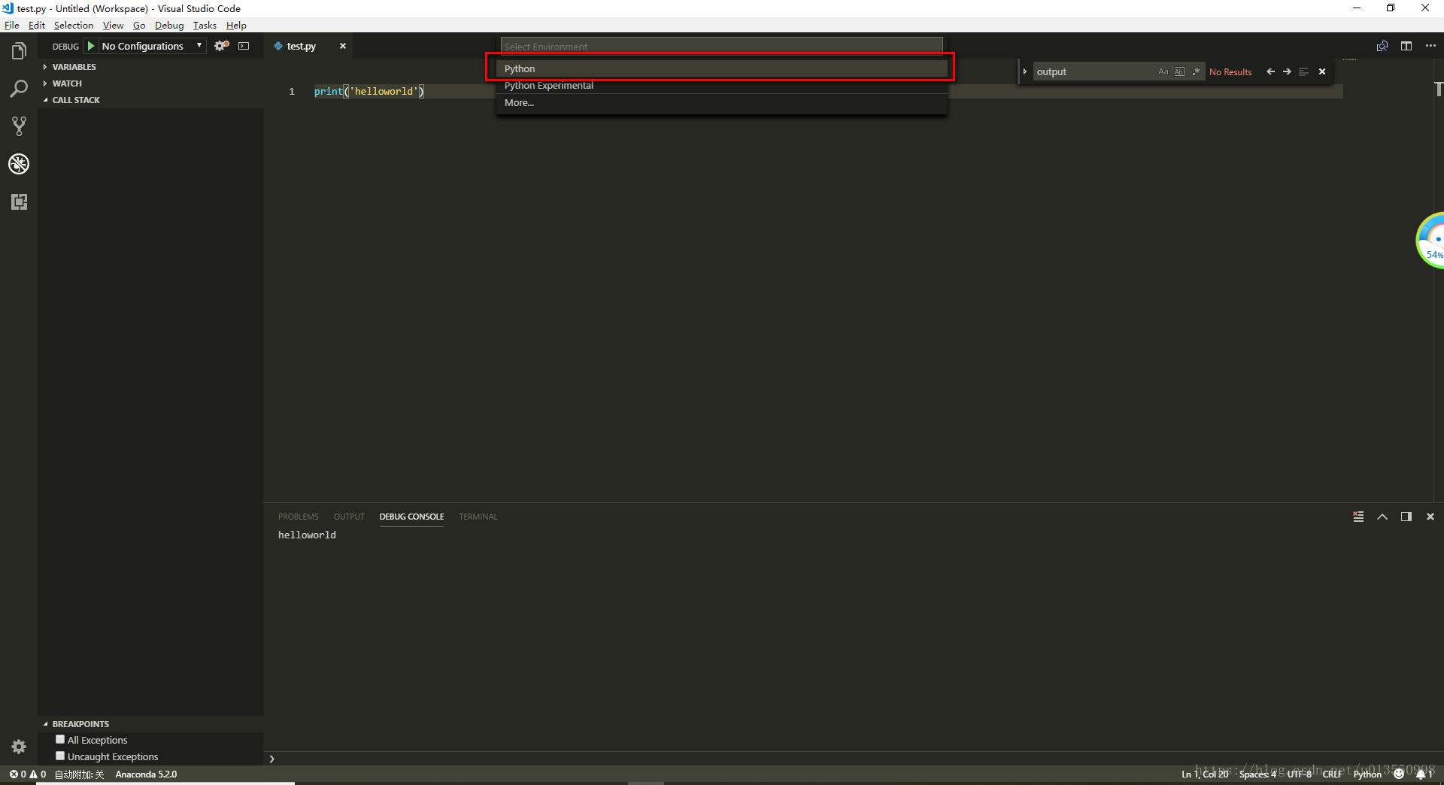Image resolution: width=1444 pixels, height=785 pixels.
Task: Close the test.py editor tab
Action: coord(343,46)
